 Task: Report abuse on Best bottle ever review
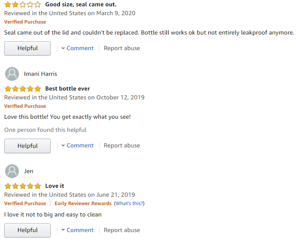coord(122,145)
